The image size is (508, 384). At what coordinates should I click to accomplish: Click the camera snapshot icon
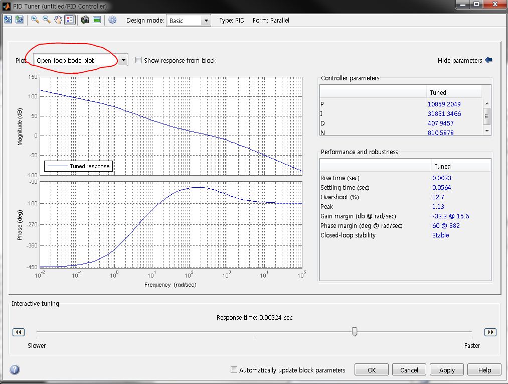coord(85,20)
